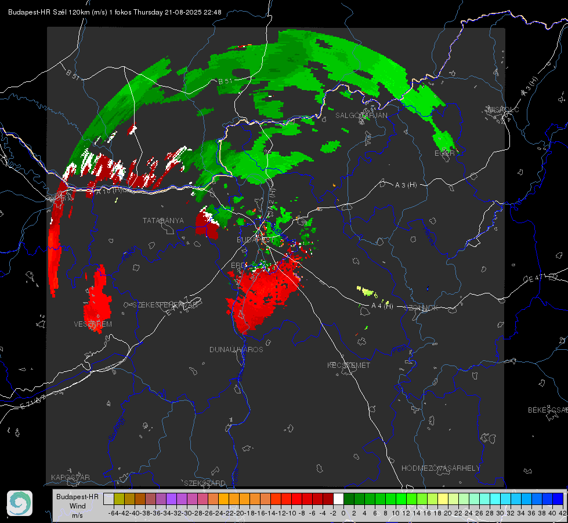Screen dimensions: 568x523
Task: Click the BUDAPEST city label
Action: [x=255, y=240]
